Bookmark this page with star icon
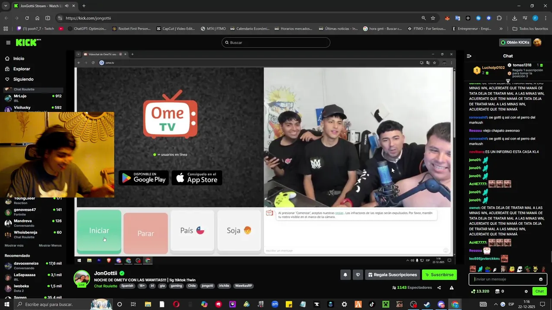 [433, 18]
